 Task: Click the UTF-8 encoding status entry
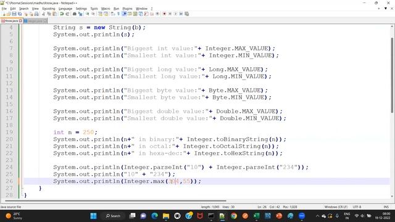[357, 207]
